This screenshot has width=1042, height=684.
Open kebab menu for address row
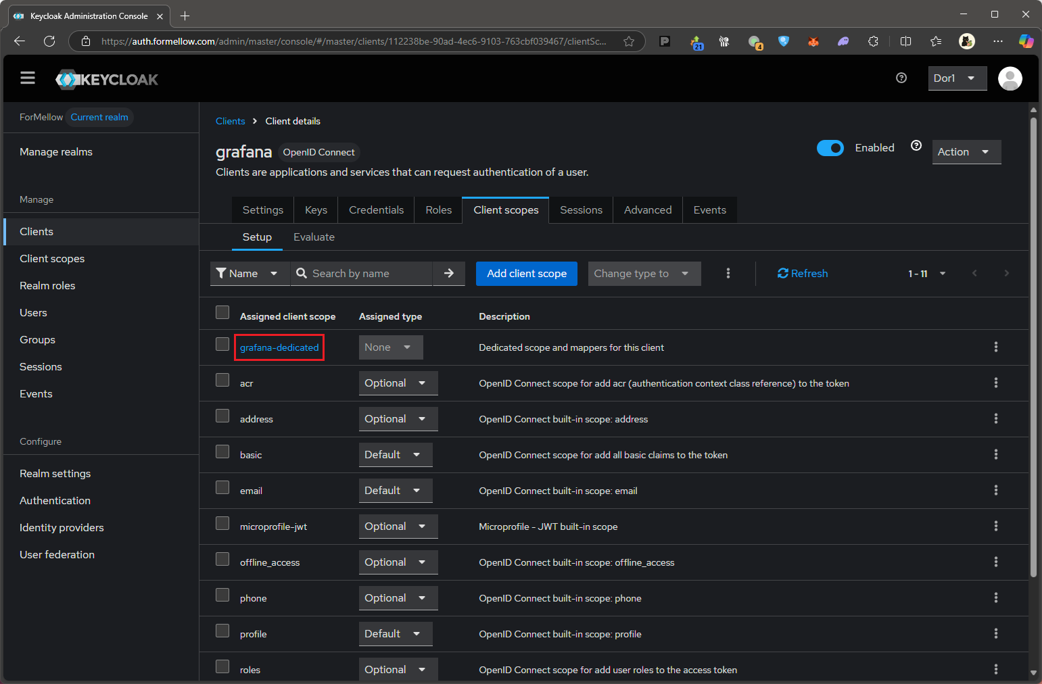[995, 418]
